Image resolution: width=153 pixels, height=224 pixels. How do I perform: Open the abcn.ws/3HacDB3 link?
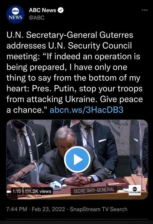(86, 110)
